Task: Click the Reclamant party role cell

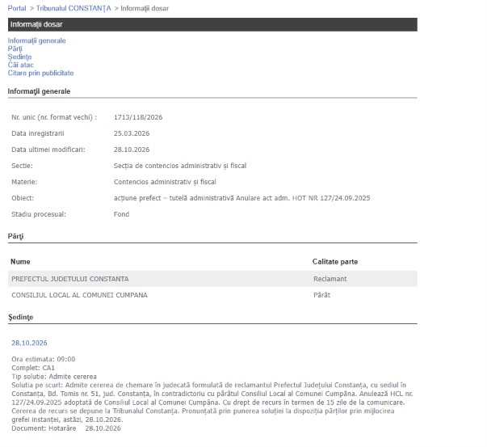Action: pyautogui.click(x=330, y=279)
